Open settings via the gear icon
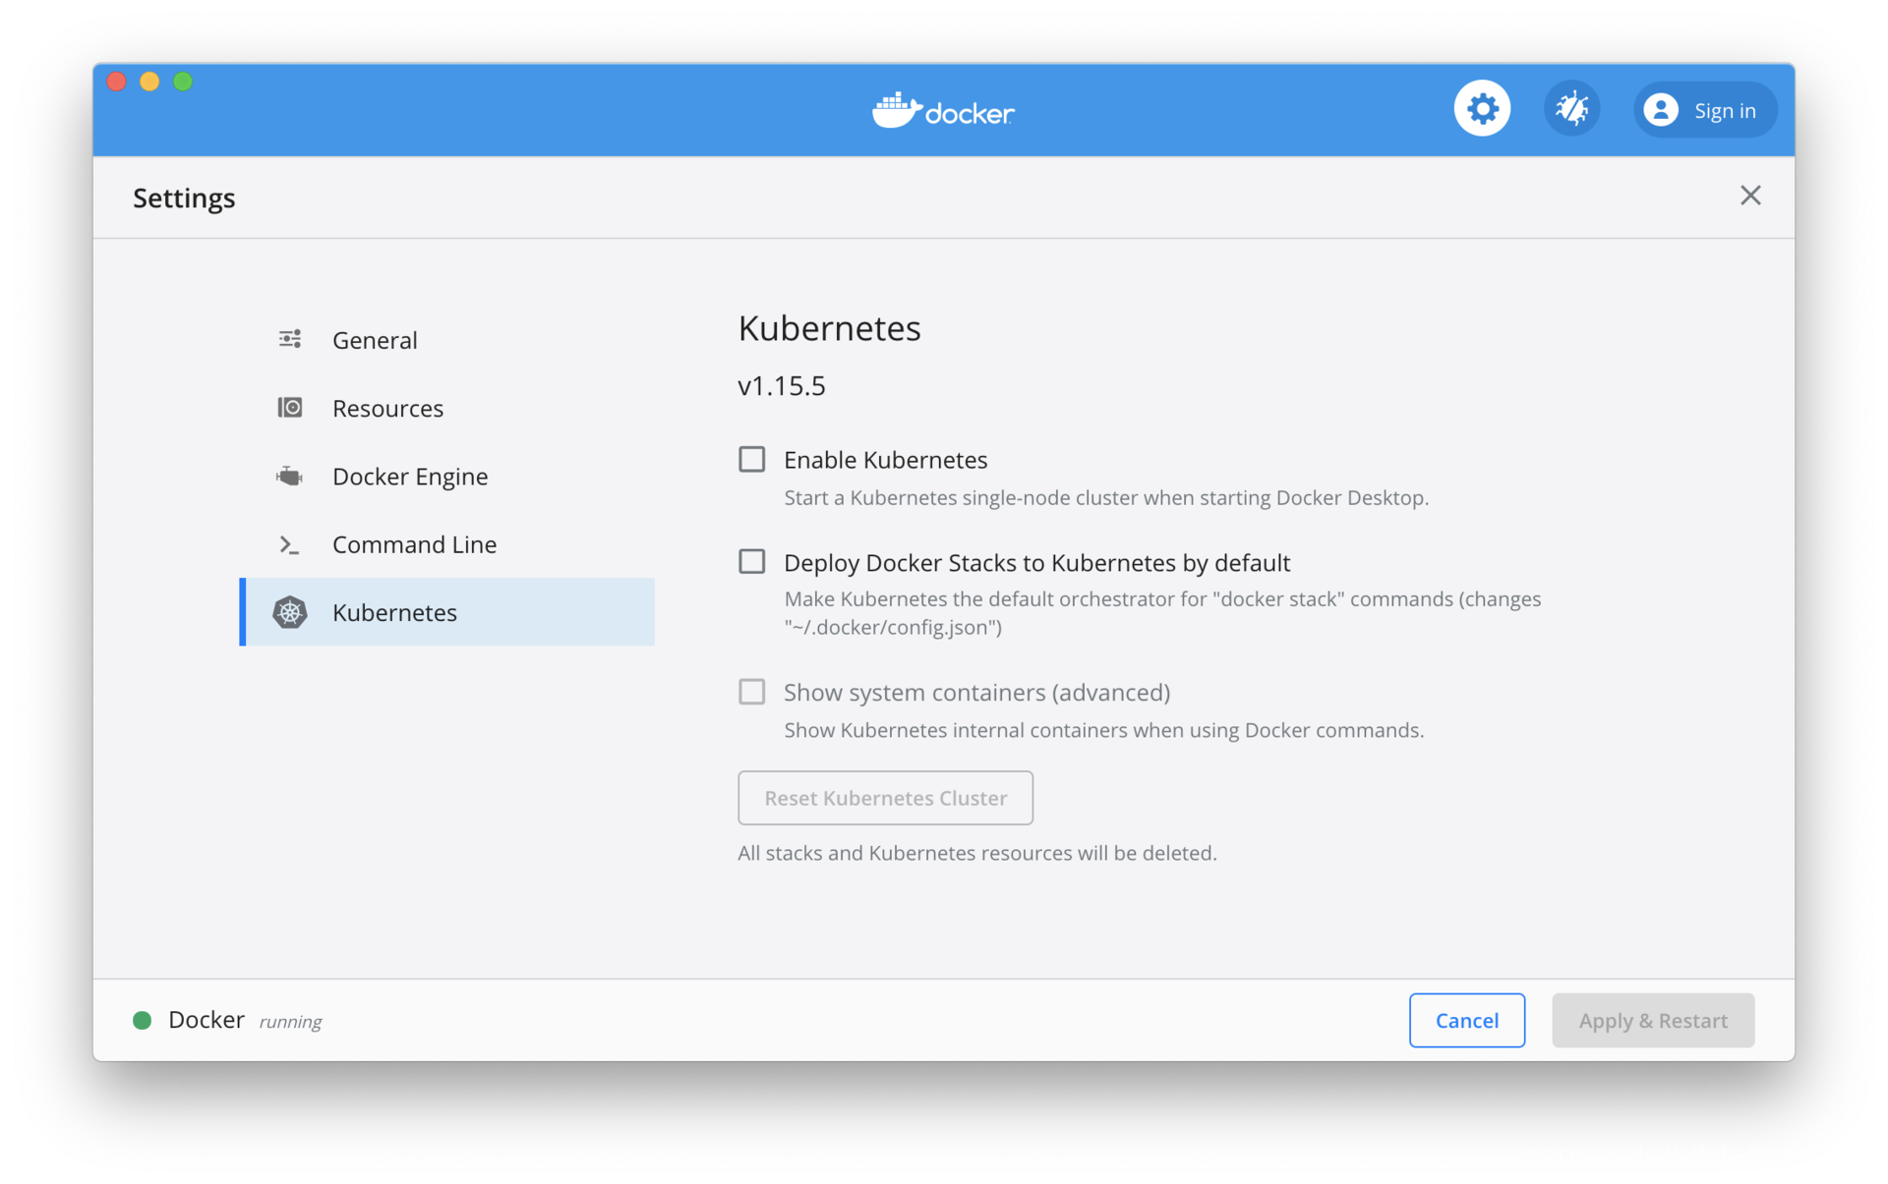This screenshot has height=1184, width=1888. point(1482,109)
